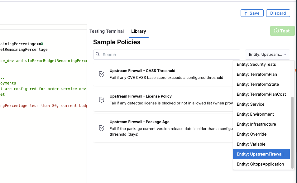297x183 pixels.
Task: Run the Test action
Action: [282, 31]
